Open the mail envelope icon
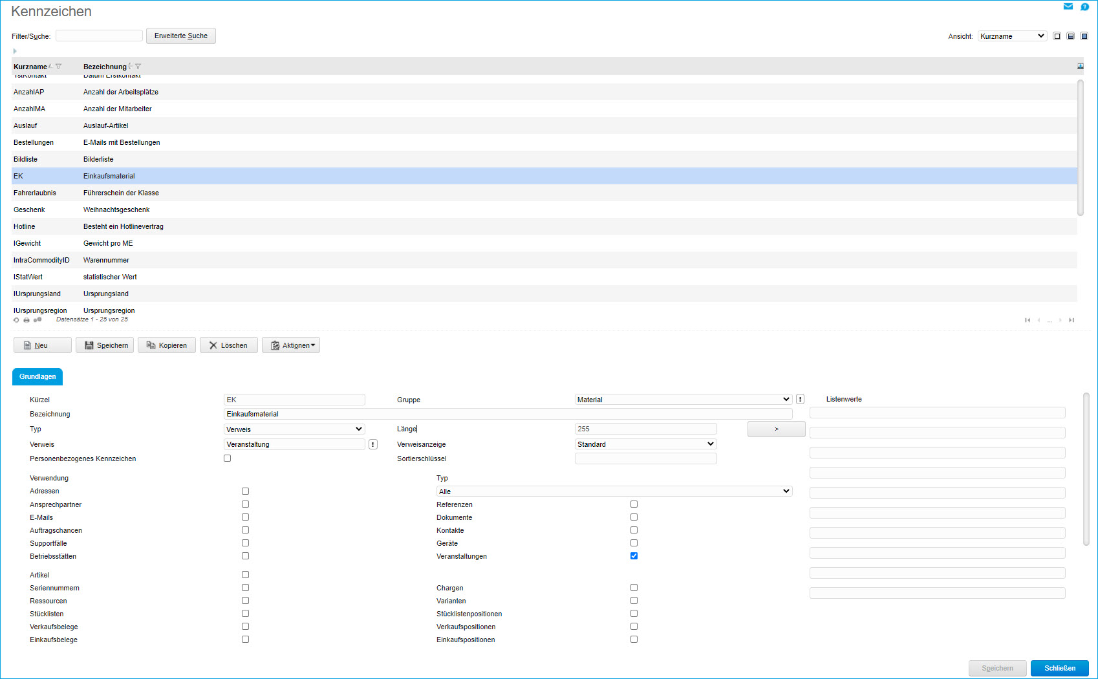 coord(1068,6)
